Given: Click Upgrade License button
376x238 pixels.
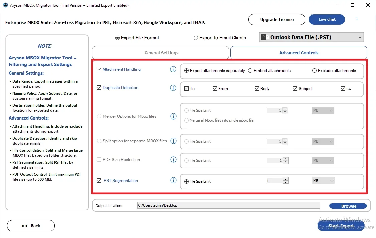Looking at the screenshot, I should (277, 19).
